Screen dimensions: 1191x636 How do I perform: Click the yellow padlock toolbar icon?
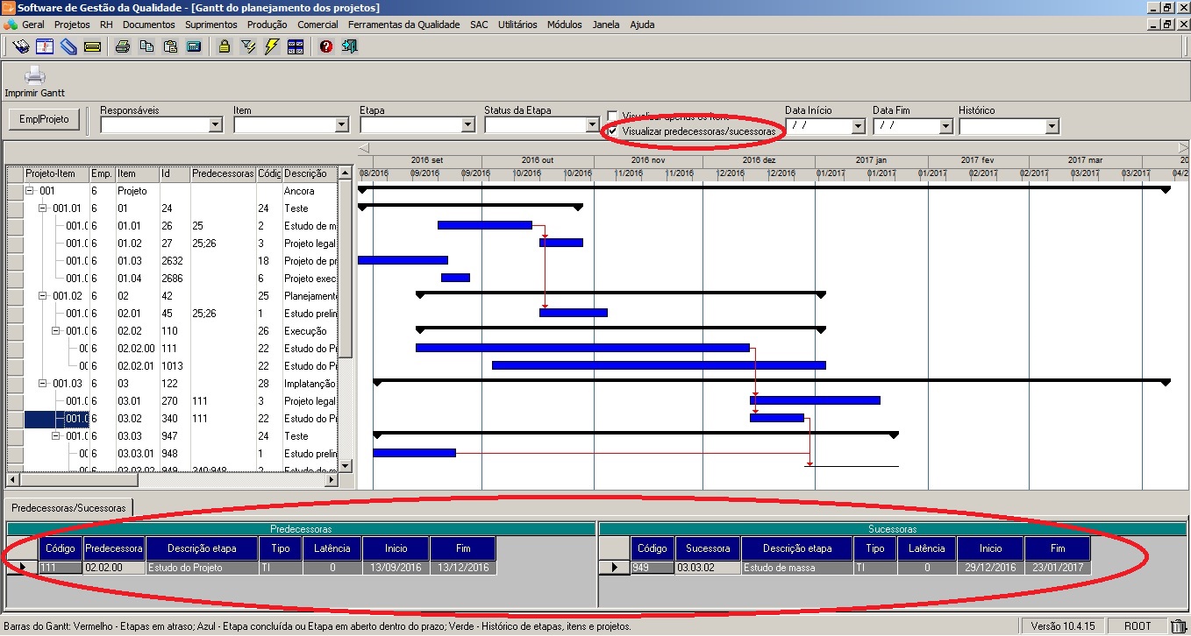tap(225, 46)
